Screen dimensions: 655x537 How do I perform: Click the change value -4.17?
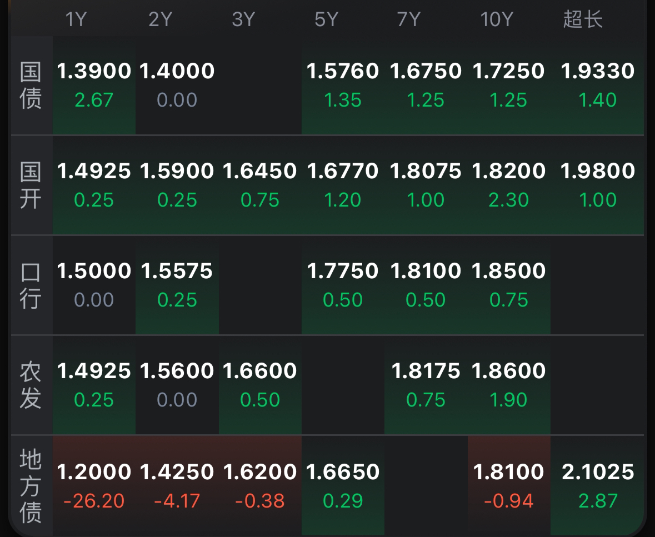pyautogui.click(x=177, y=501)
